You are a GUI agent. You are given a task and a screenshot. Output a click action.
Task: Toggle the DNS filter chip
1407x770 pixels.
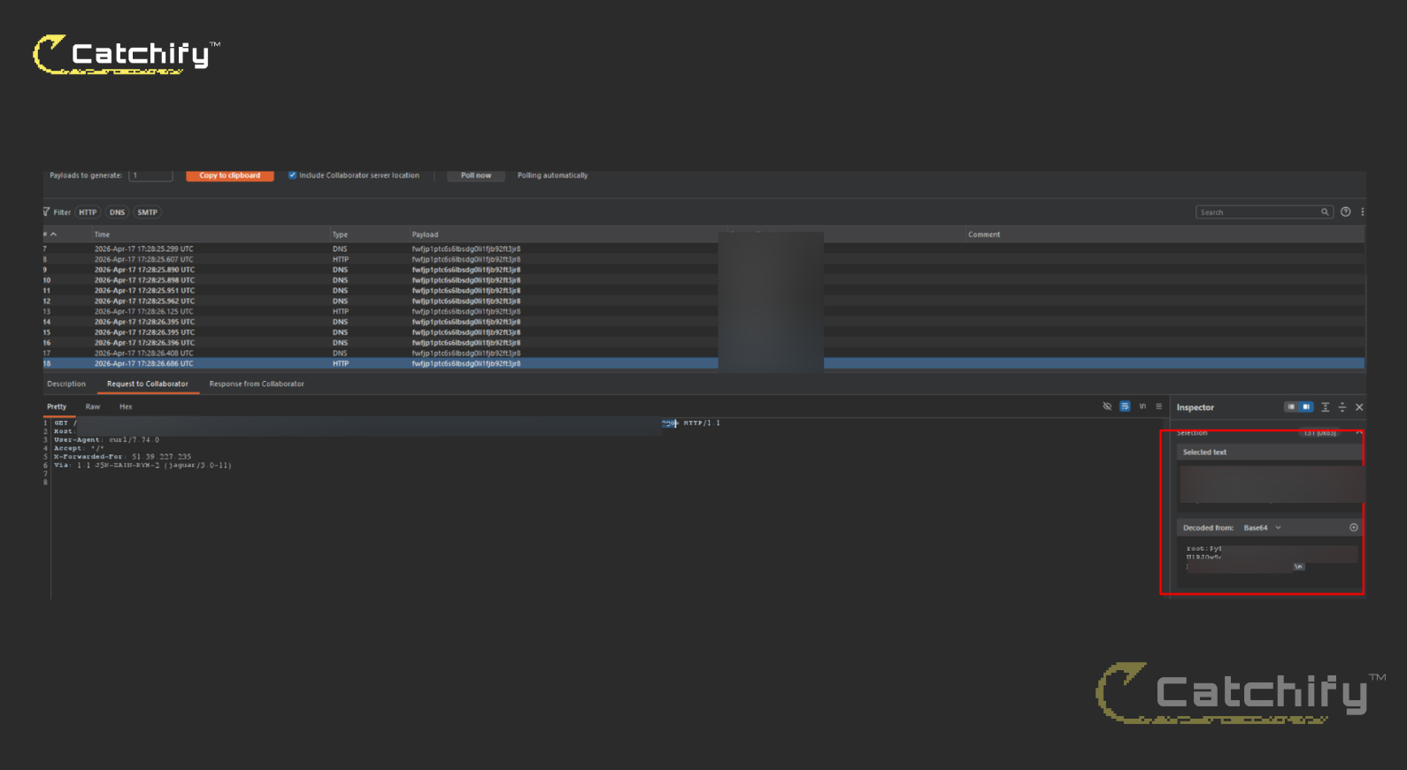pos(117,212)
